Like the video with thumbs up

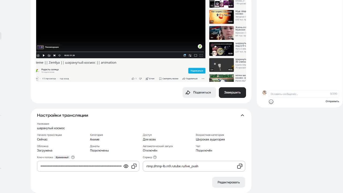point(133,79)
